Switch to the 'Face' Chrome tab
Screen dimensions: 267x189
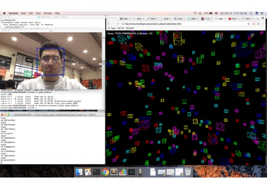click(139, 19)
